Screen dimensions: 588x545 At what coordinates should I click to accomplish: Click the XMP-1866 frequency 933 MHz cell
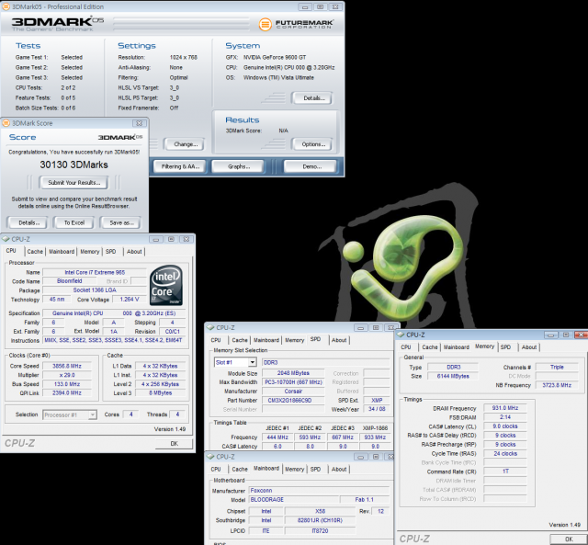(x=375, y=437)
